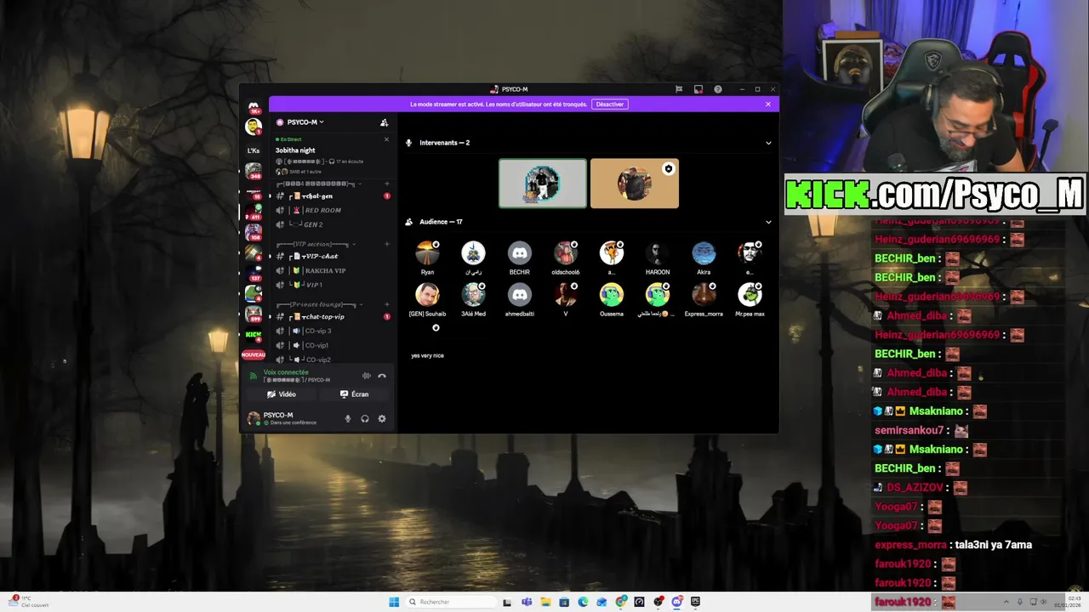Open Windows Start menu
Screen dimensions: 1089x612
[394, 602]
